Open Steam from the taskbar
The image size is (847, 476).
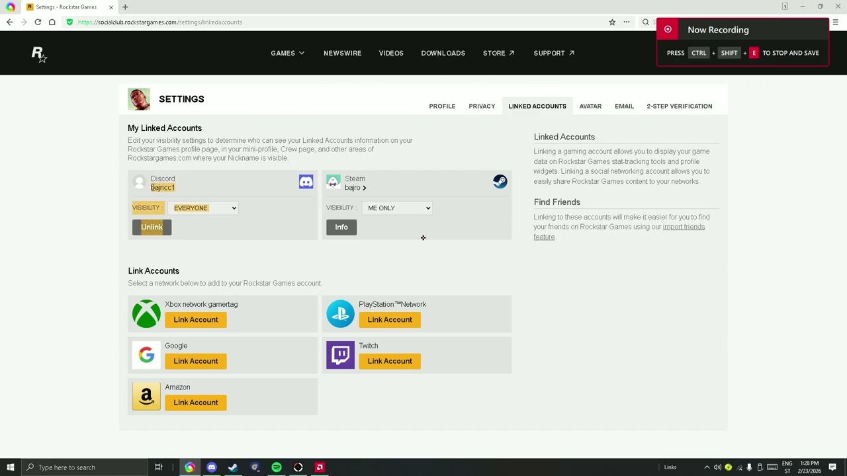point(233,467)
